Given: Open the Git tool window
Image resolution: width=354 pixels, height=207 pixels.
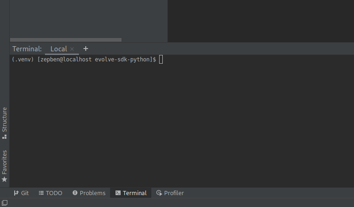Looking at the screenshot, I should pyautogui.click(x=25, y=193).
